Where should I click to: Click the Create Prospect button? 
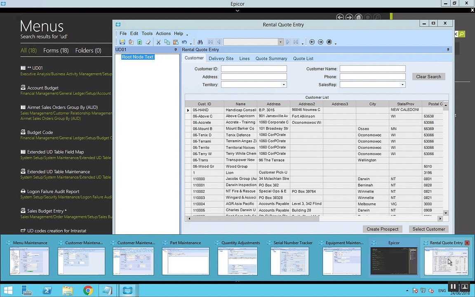pos(383,229)
